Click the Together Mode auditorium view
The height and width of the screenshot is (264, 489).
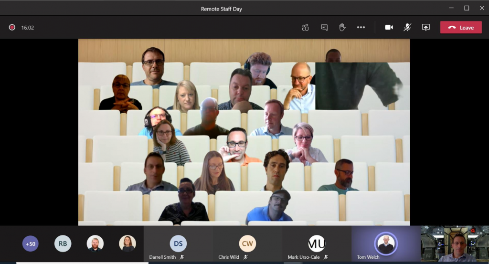point(244,132)
